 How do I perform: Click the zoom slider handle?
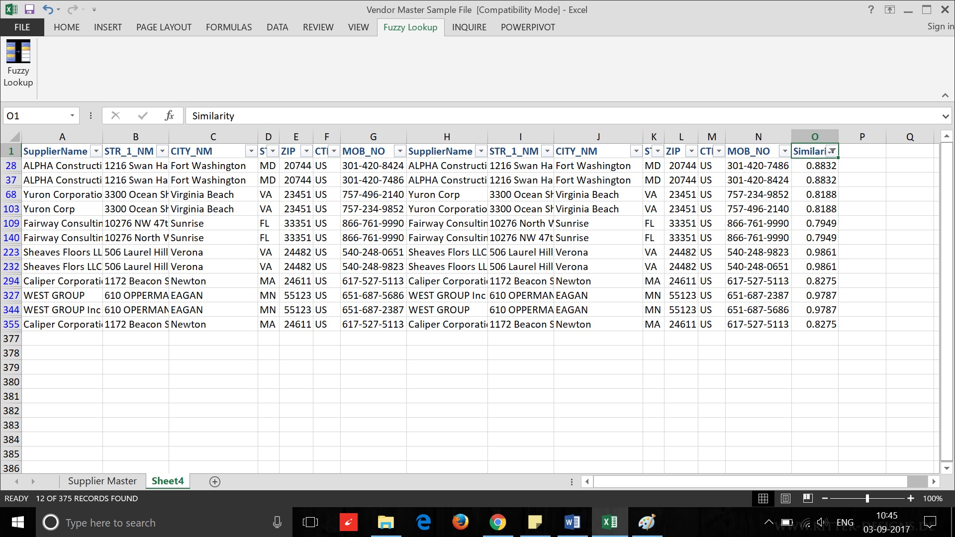tap(867, 498)
